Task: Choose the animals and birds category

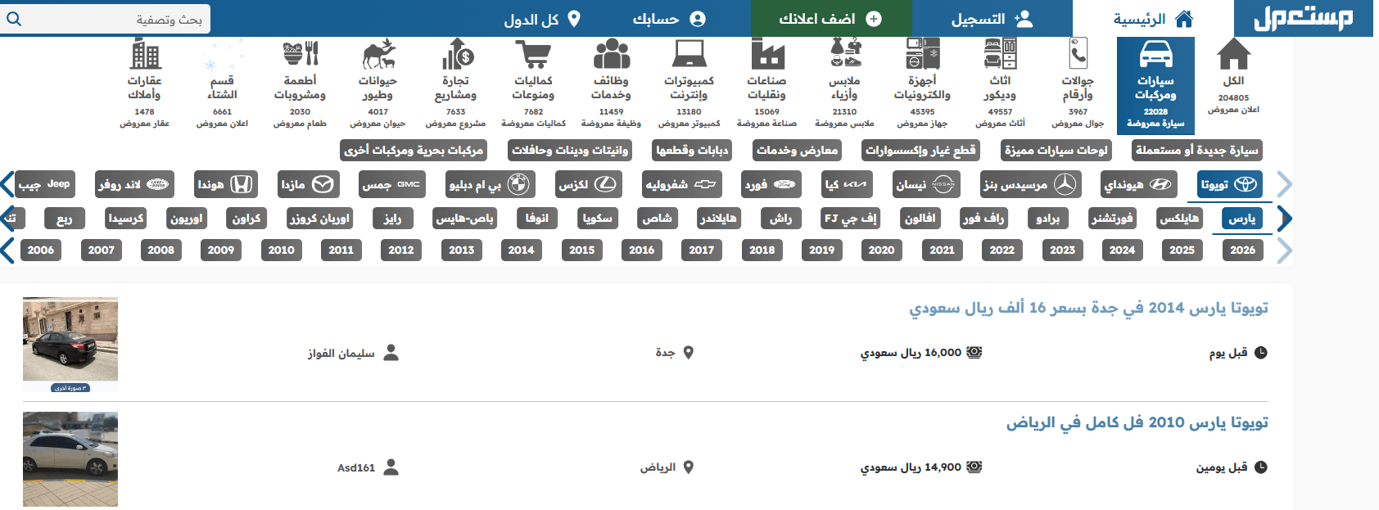Action: tap(378, 56)
